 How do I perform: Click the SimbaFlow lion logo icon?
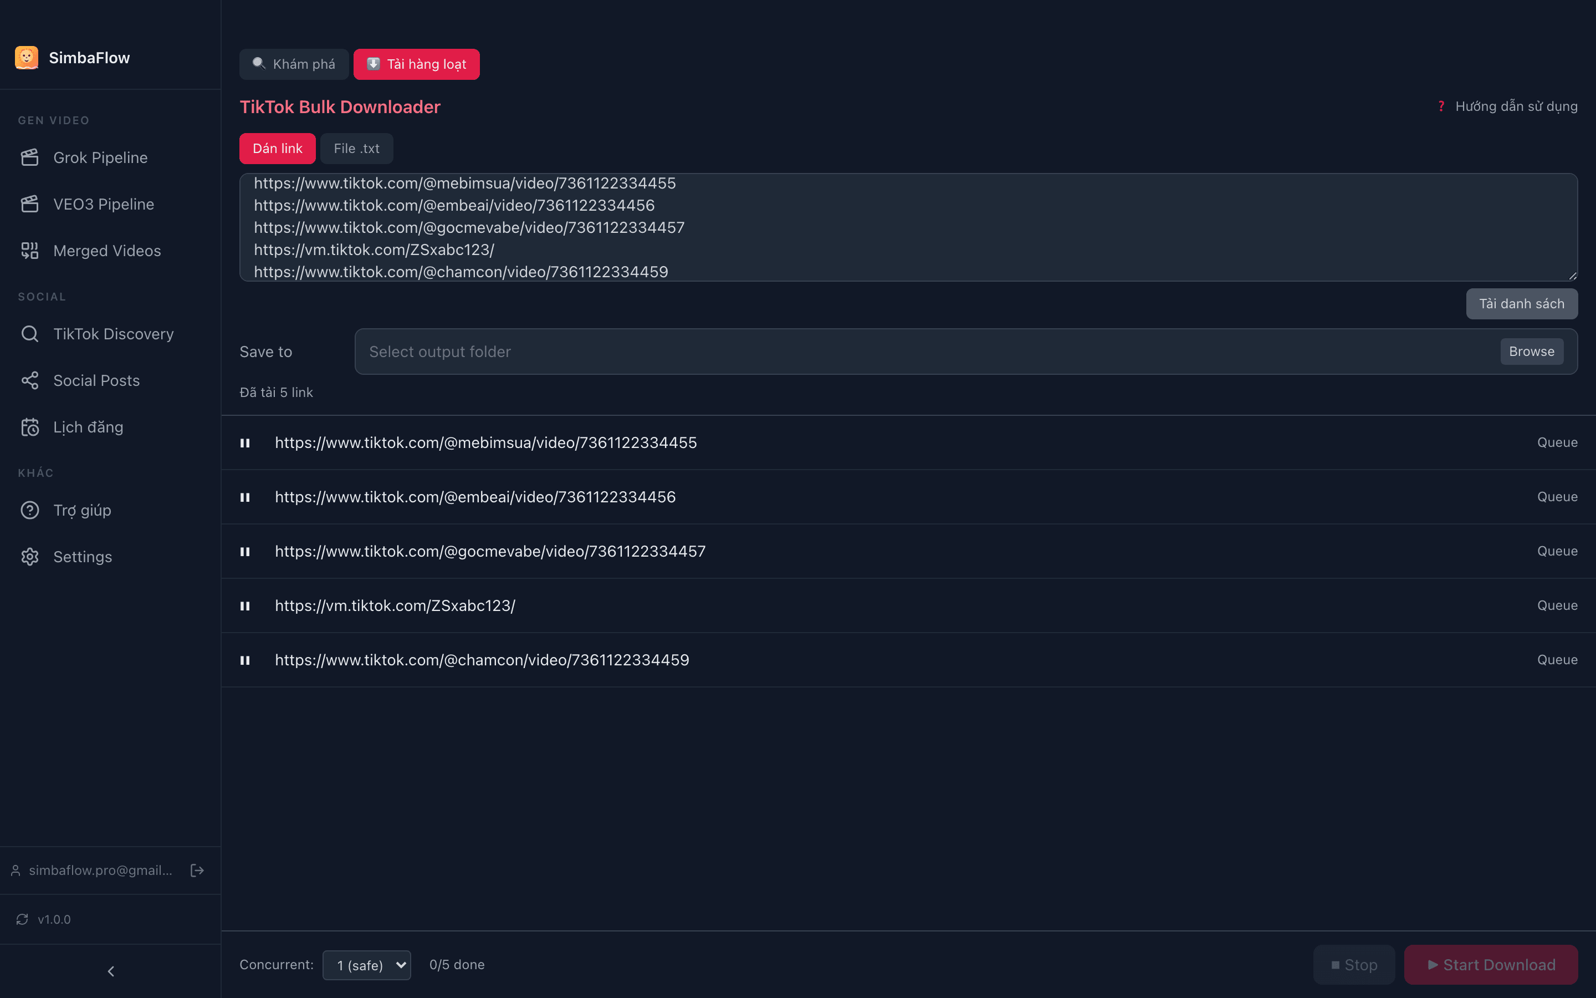tap(27, 58)
